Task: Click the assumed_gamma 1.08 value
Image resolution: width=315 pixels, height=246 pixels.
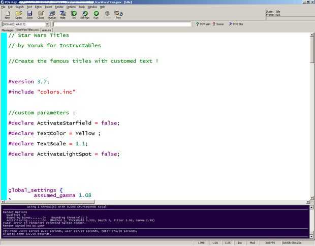Action: coord(85,195)
